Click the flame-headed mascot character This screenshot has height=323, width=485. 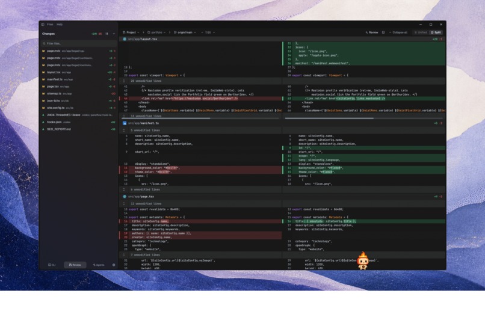pos(363,260)
